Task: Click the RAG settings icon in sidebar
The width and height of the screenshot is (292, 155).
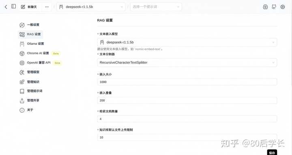Action: (x=22, y=34)
